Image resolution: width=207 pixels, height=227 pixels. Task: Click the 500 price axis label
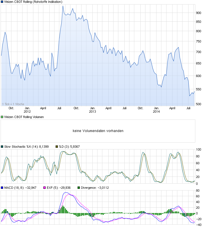tap(198, 104)
